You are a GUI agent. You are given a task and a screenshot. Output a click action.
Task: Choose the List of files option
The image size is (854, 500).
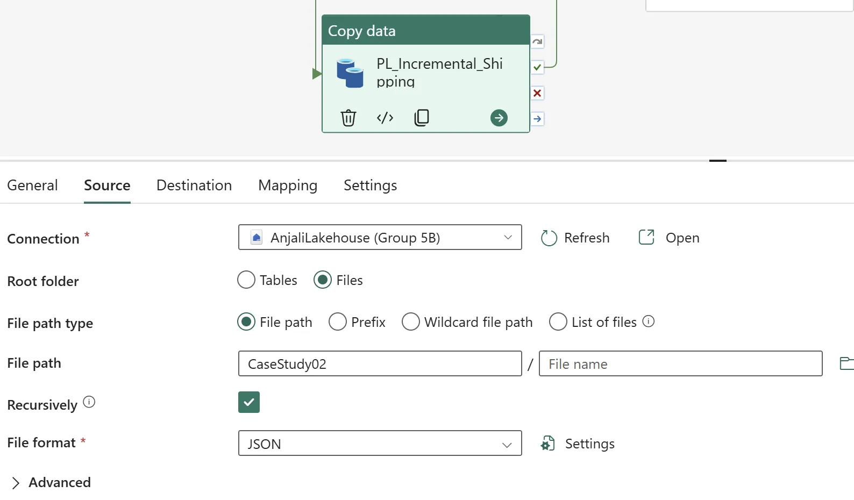pyautogui.click(x=558, y=322)
